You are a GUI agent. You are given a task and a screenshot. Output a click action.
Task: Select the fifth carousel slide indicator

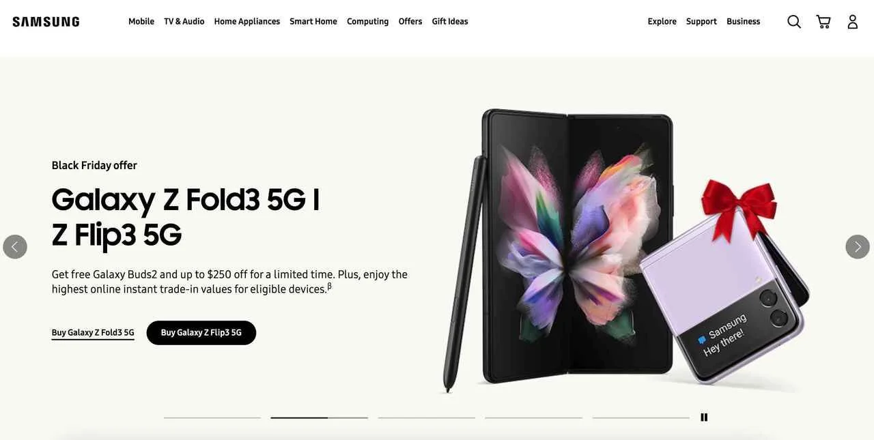pos(641,417)
